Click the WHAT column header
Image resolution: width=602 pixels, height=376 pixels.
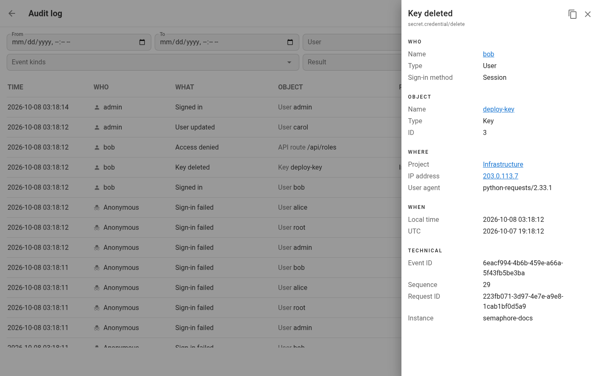pos(185,87)
